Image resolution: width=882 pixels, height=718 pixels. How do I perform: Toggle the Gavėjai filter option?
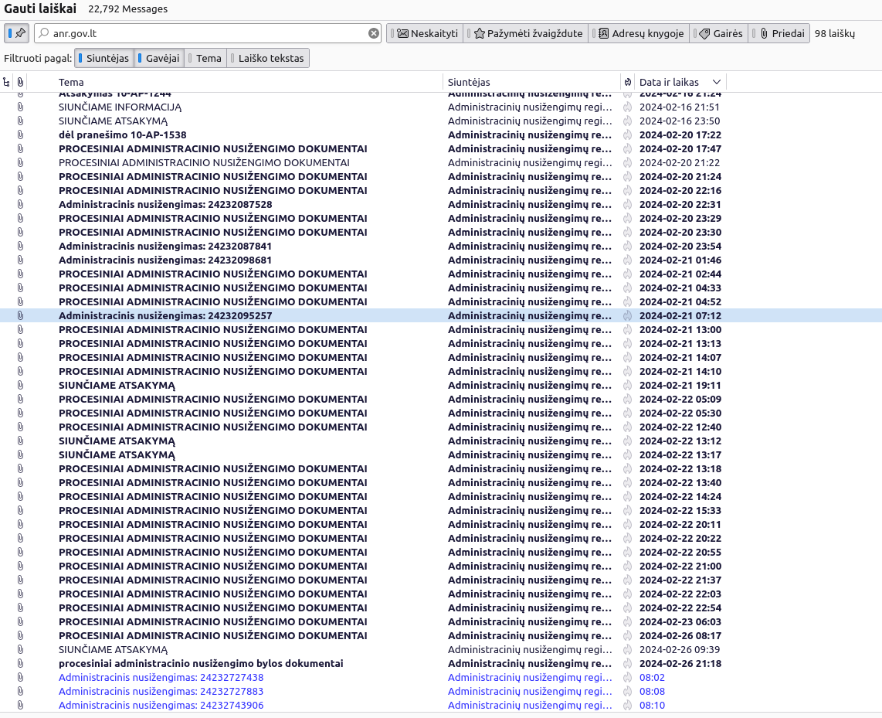(x=158, y=58)
